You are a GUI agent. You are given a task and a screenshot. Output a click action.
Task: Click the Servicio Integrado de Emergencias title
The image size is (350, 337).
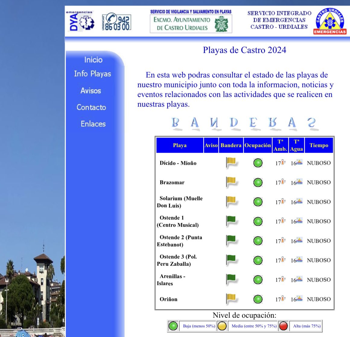click(279, 20)
